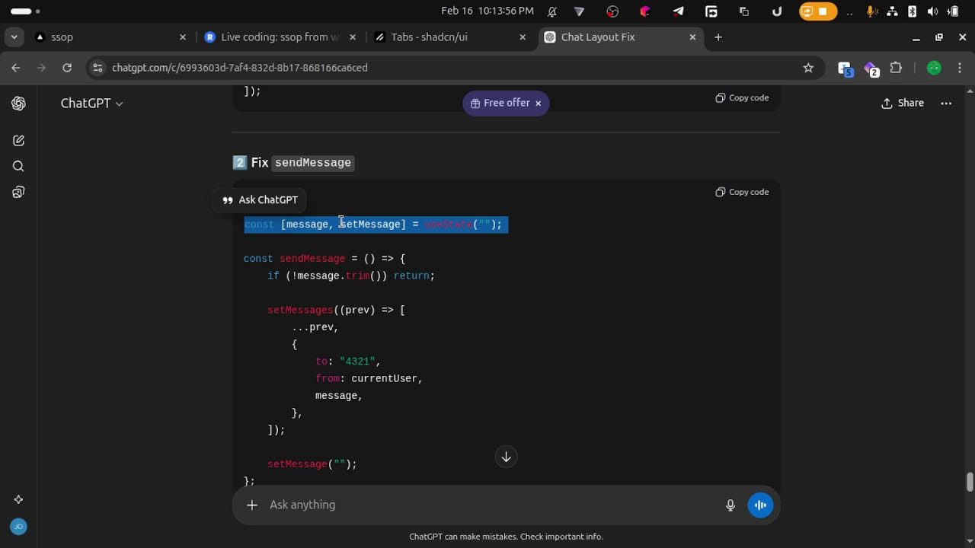Open the user profile avatar

(x=19, y=527)
